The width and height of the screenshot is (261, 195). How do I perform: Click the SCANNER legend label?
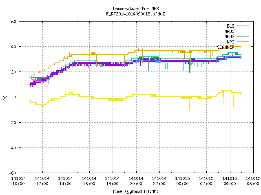(x=226, y=47)
